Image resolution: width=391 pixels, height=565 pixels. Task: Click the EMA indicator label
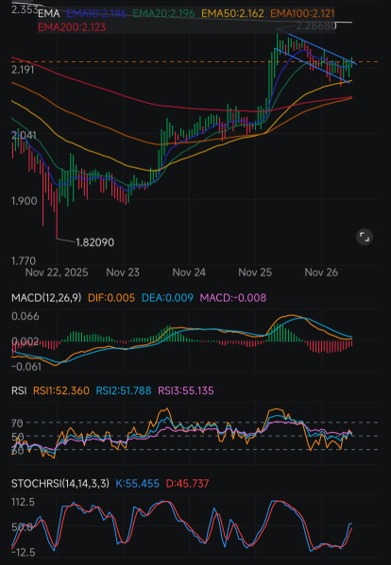[x=49, y=14]
